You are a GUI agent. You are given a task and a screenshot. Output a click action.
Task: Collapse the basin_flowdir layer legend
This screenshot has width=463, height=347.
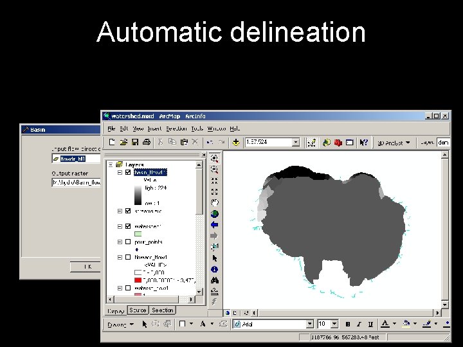coord(120,172)
